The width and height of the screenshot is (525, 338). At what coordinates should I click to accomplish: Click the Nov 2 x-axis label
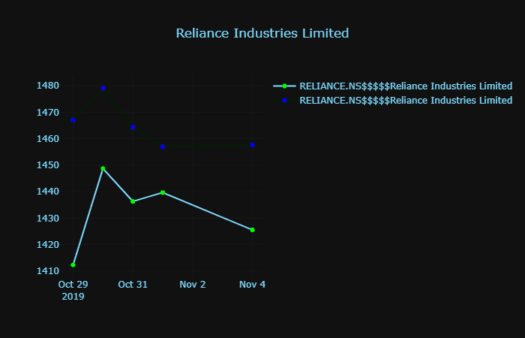193,285
